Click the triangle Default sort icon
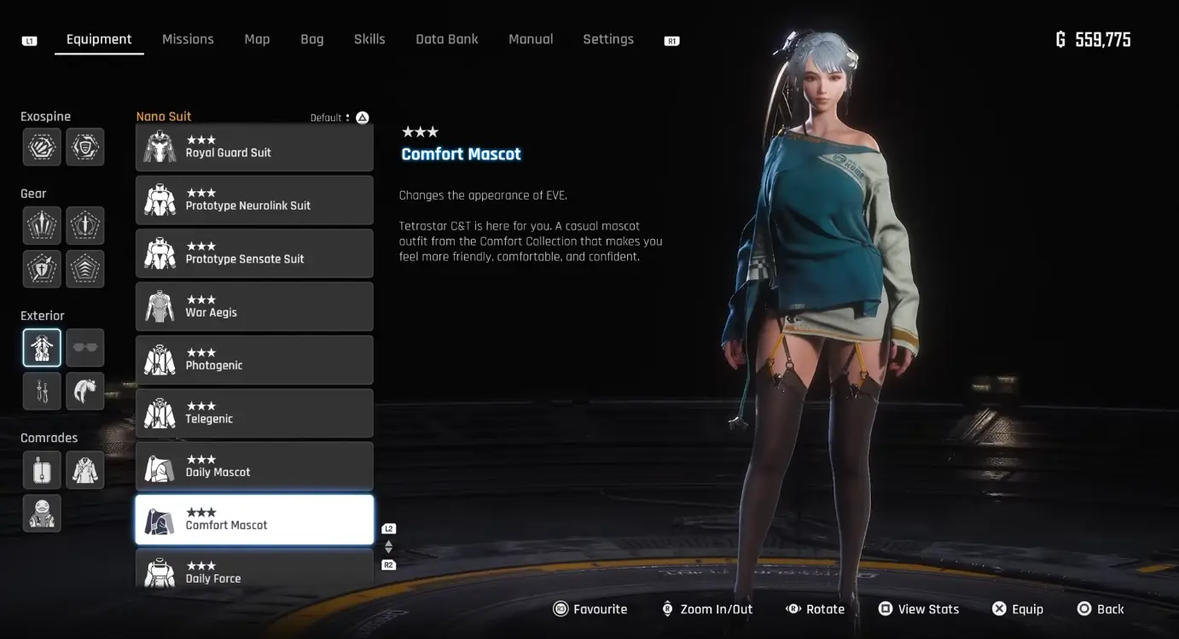1179x639 pixels. [x=363, y=118]
